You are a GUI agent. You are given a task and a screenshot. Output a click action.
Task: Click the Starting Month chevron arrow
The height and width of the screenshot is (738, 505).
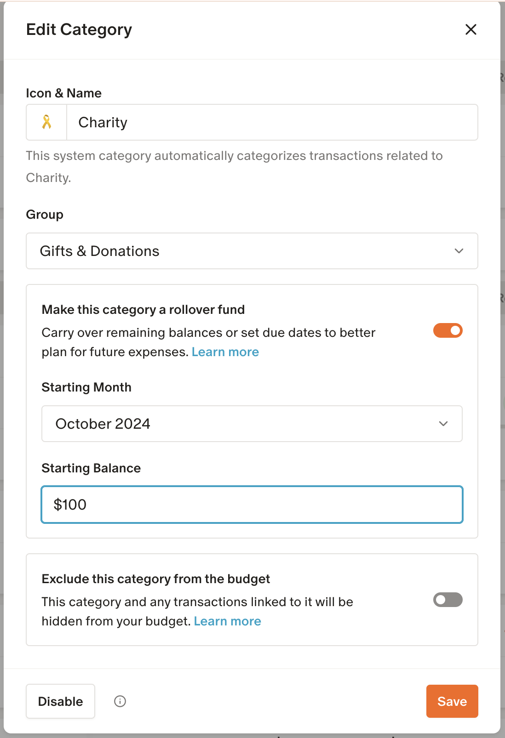[x=443, y=424]
